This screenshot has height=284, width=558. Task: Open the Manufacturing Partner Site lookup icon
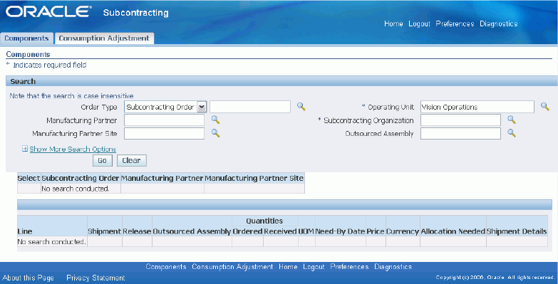point(216,133)
